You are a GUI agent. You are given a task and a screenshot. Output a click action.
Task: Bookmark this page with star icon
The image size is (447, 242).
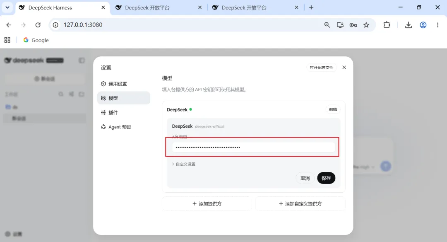pos(366,25)
